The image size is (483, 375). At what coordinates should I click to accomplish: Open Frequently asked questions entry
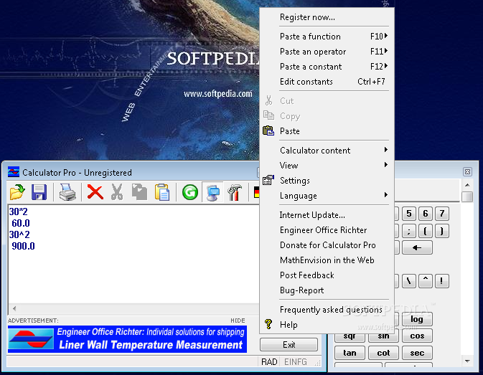click(x=327, y=310)
